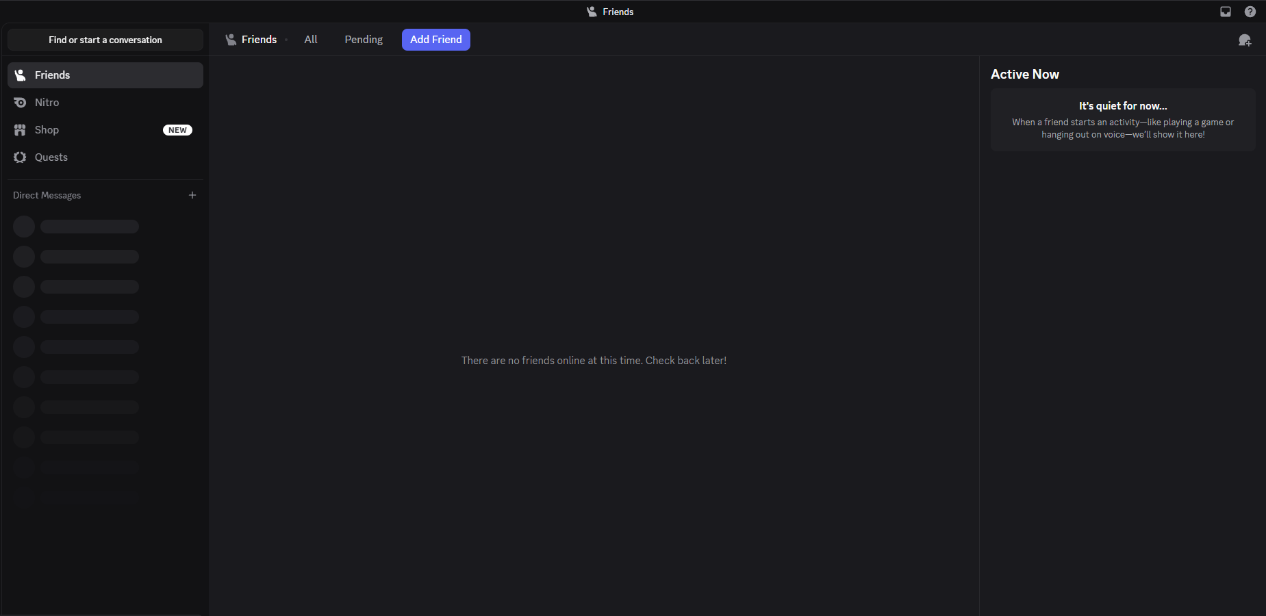Image resolution: width=1266 pixels, height=616 pixels.
Task: Expand the Direct Messages section header
Action: (47, 195)
